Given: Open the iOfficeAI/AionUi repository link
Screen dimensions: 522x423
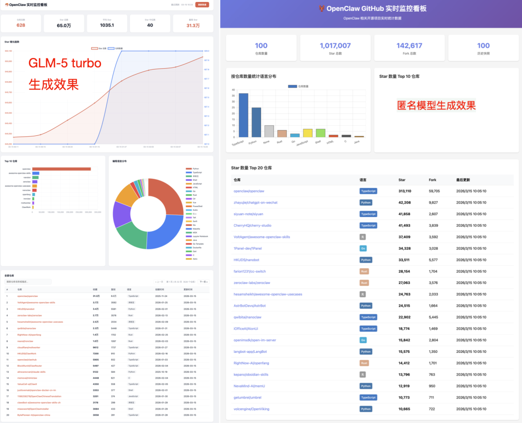Looking at the screenshot, I should pos(246,329).
